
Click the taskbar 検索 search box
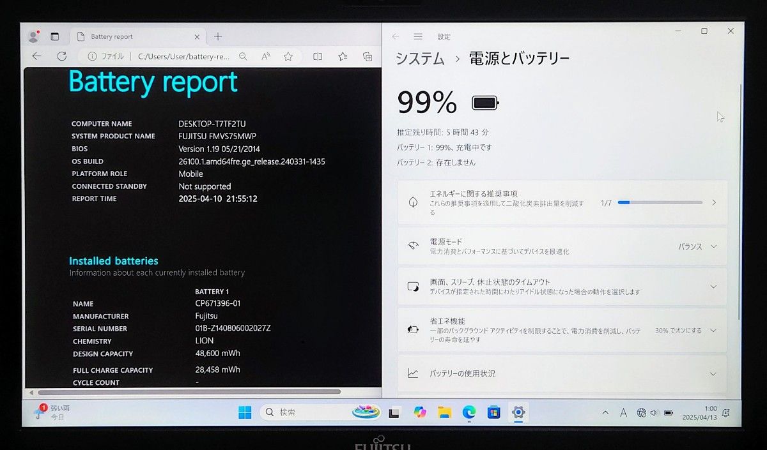pyautogui.click(x=320, y=412)
